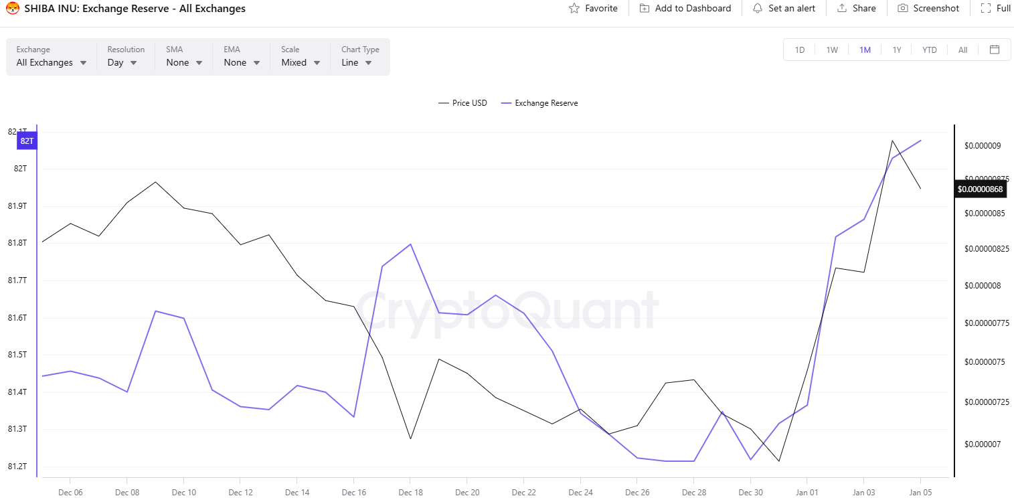Screen dimensions: 1014x500
Task: Open the Exchange dropdown (All Exchanges)
Action: click(52, 62)
